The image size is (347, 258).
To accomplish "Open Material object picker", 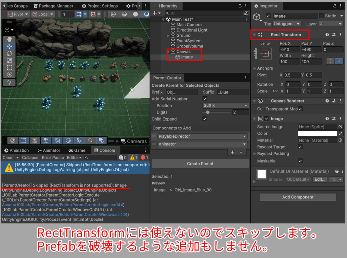I will tap(340, 140).
